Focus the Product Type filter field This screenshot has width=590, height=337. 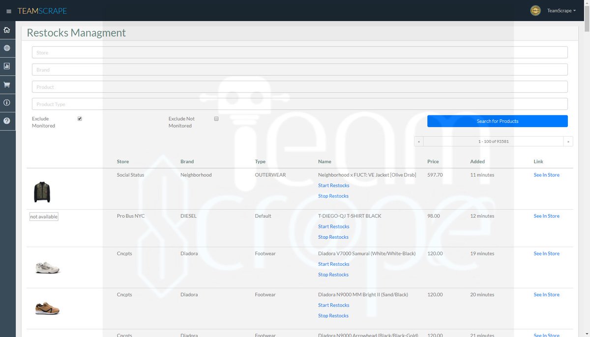click(x=300, y=104)
